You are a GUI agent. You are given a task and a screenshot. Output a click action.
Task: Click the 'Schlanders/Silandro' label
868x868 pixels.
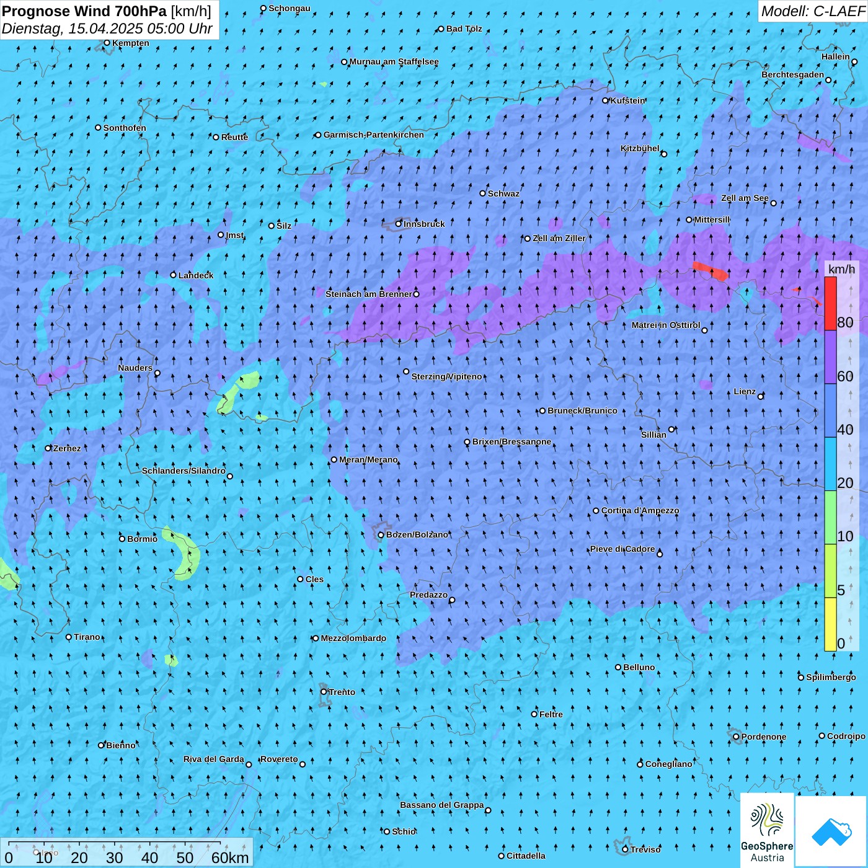pyautogui.click(x=184, y=471)
